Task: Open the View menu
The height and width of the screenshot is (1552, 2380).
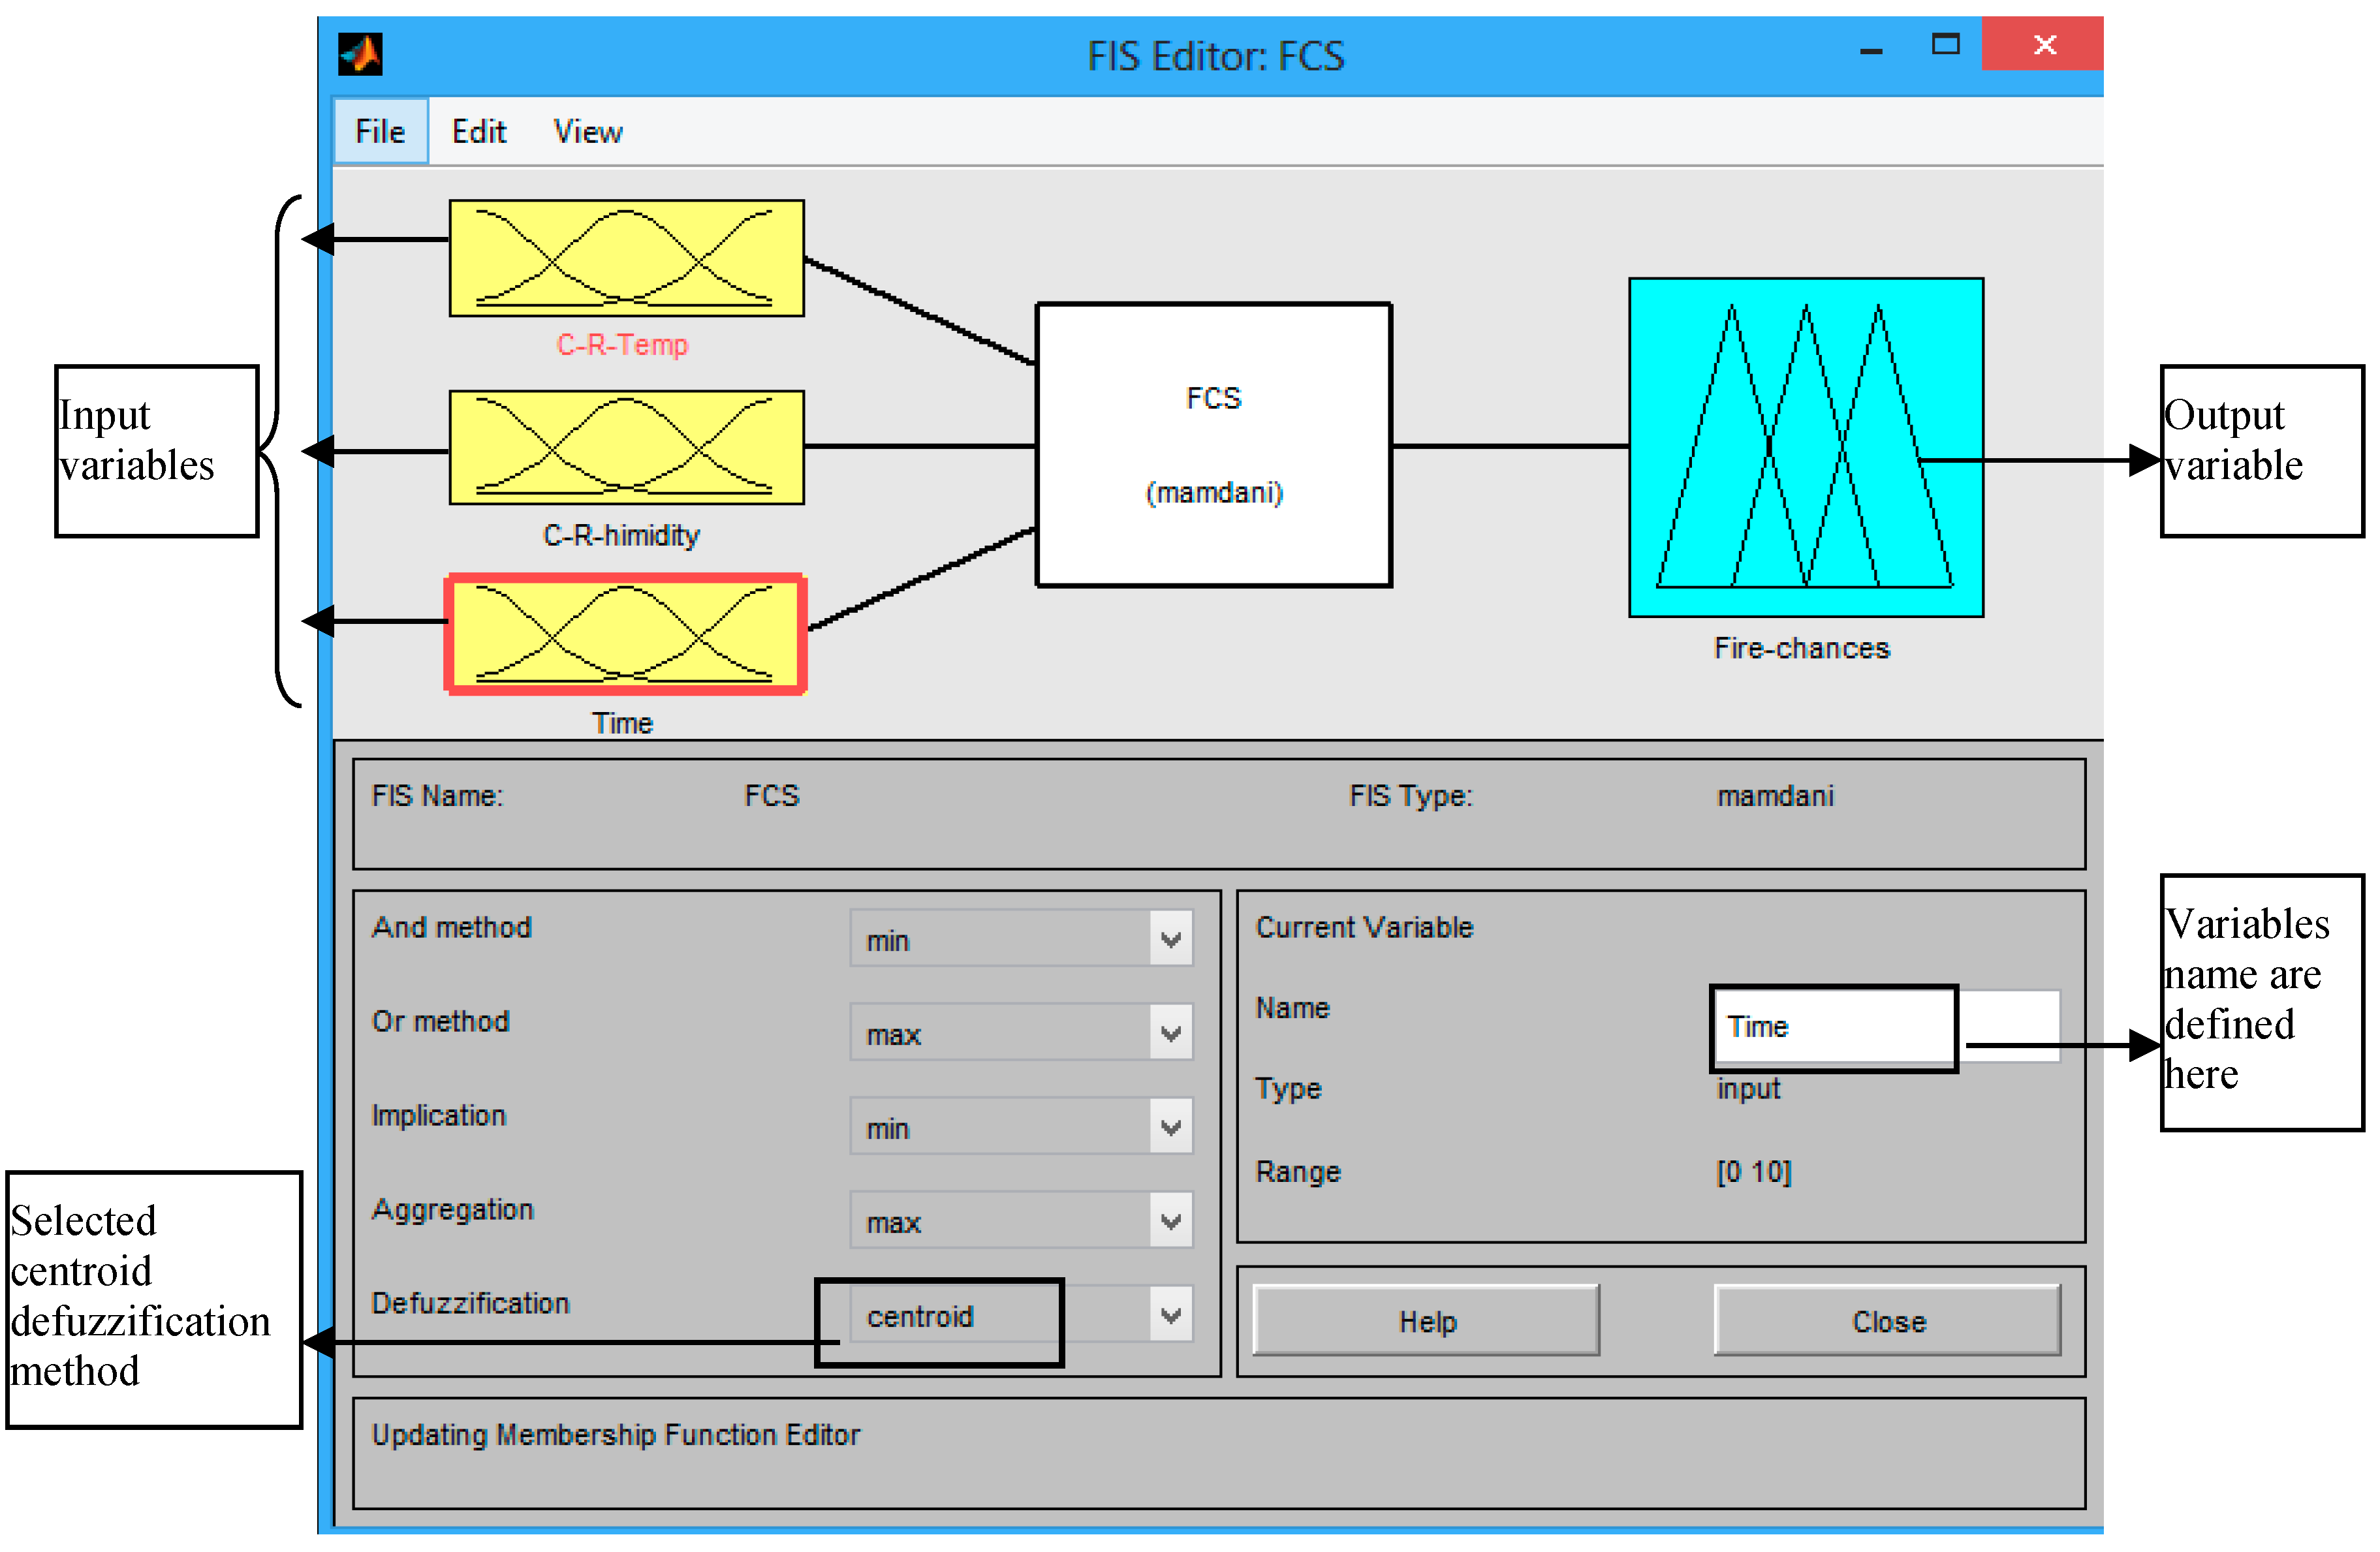Action: tap(587, 131)
